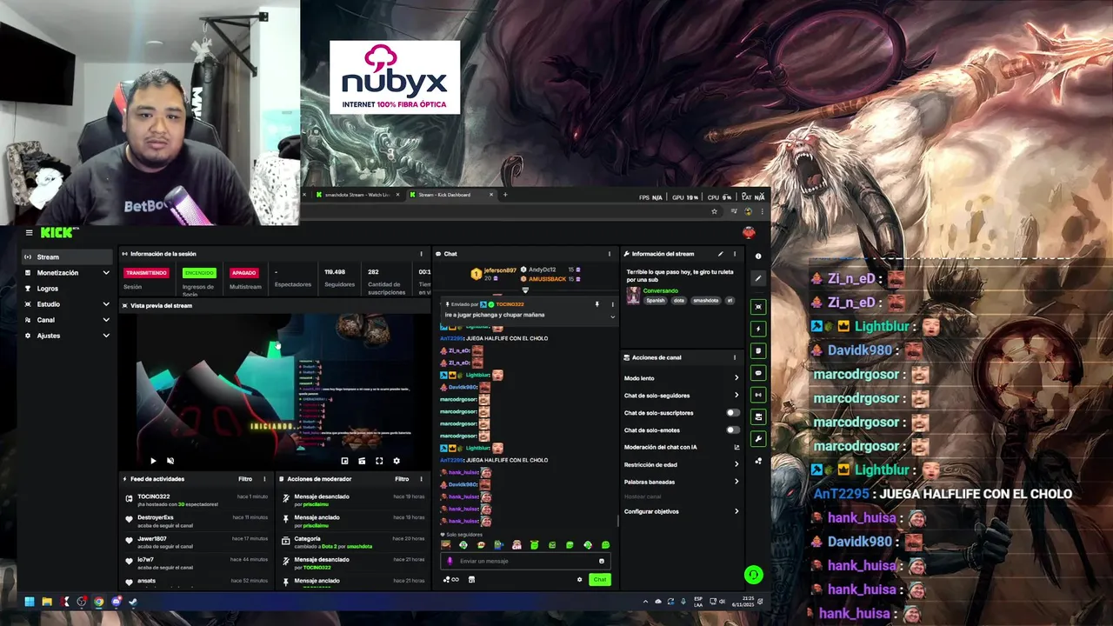Click priscilaimu link in first moderator action

click(x=315, y=505)
